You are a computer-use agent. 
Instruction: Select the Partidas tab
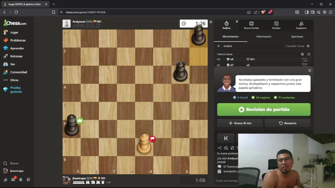tap(276, 25)
